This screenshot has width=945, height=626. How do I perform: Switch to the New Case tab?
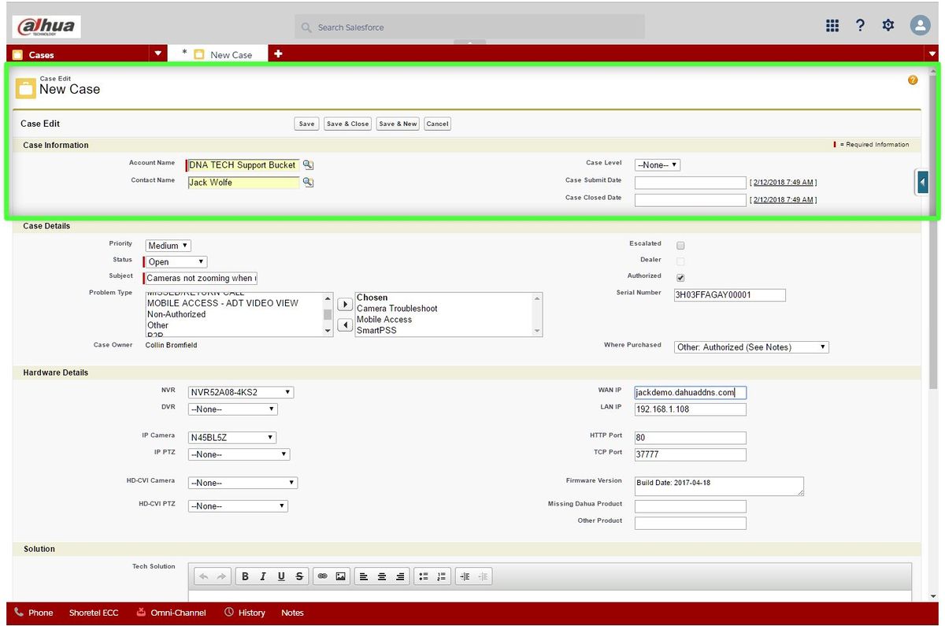pyautogui.click(x=231, y=54)
